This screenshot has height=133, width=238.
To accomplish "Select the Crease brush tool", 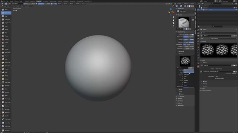I will pos(6,36).
